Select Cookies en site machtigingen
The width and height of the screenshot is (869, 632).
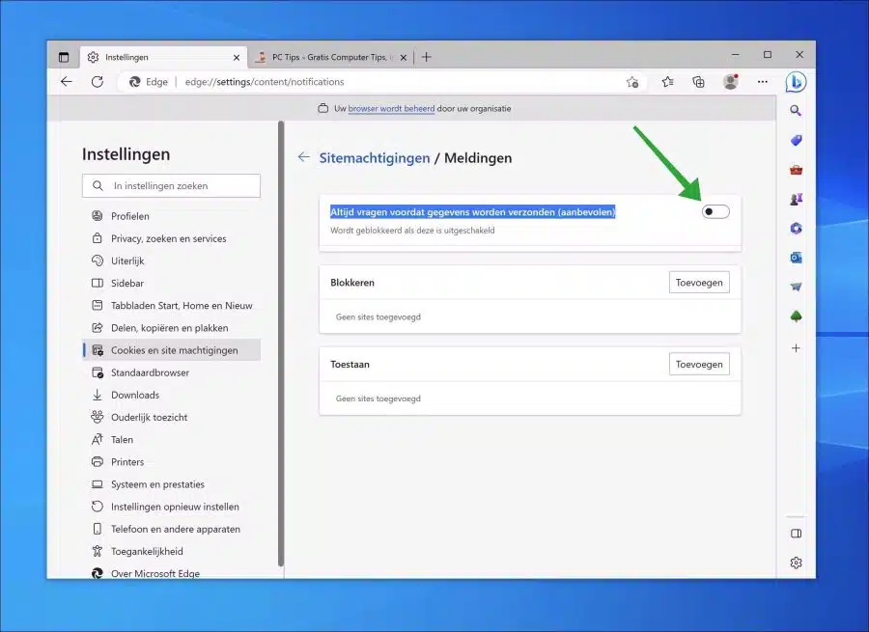[x=172, y=350]
